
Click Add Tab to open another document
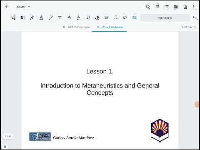[189, 27]
